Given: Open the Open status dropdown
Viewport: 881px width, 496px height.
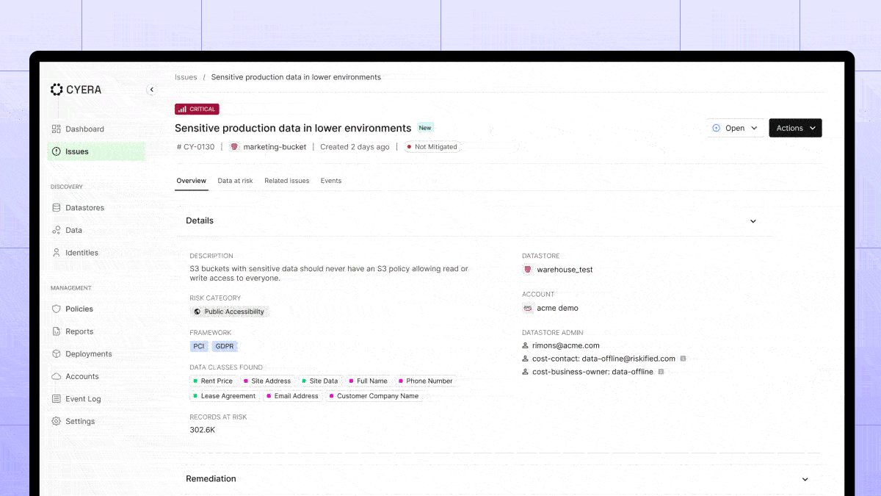Looking at the screenshot, I should point(735,127).
